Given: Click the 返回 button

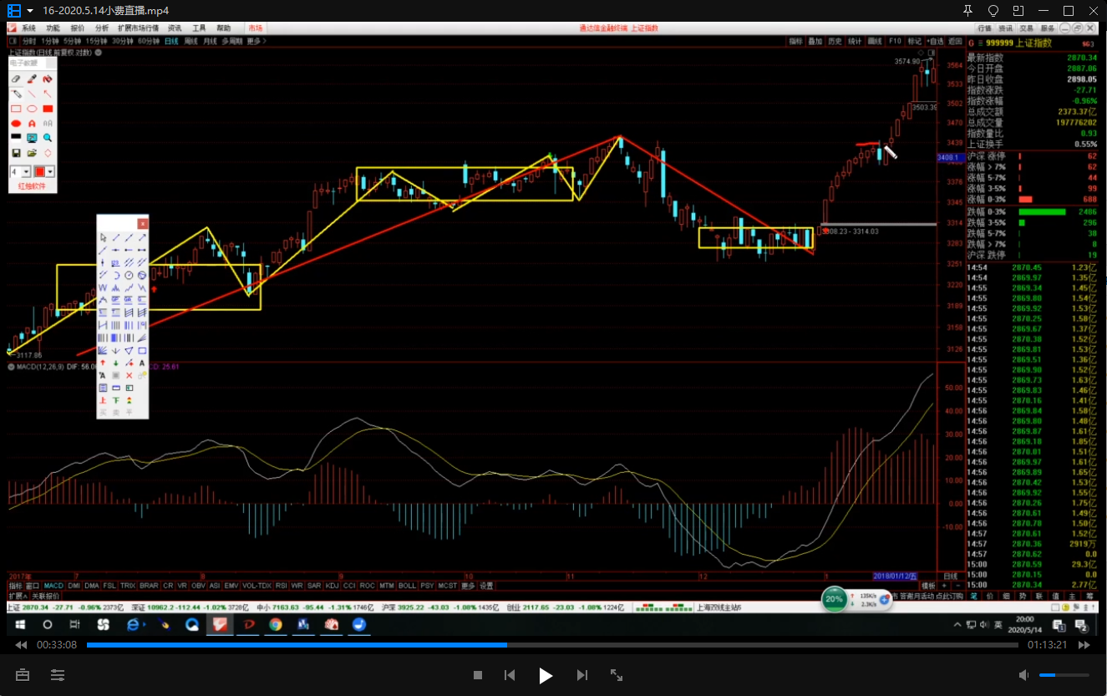Looking at the screenshot, I should point(954,41).
